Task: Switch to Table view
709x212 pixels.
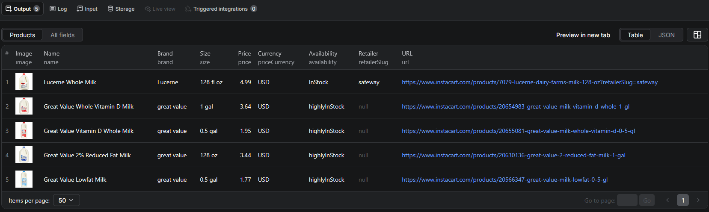Action: click(x=635, y=35)
